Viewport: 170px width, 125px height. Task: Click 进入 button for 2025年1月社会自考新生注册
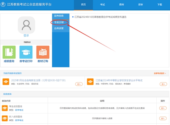coord(79,84)
